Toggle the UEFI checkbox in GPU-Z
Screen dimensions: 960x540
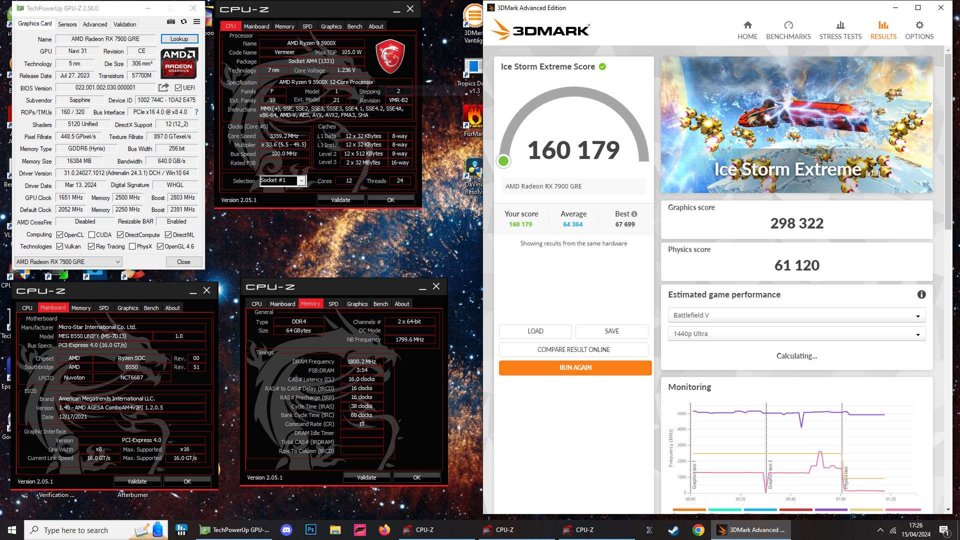tap(178, 87)
